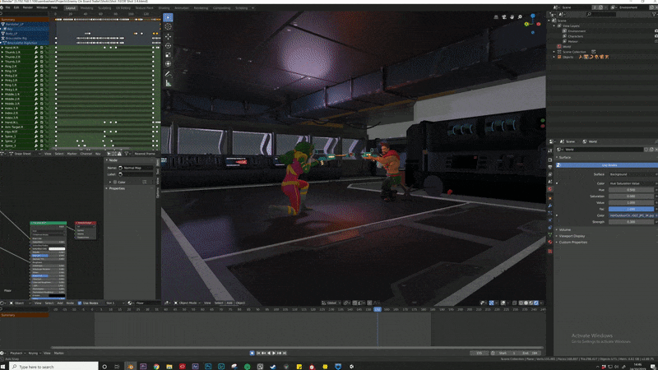Open the Channel menu in Dope Sheet header
658x370 pixels.
point(86,154)
